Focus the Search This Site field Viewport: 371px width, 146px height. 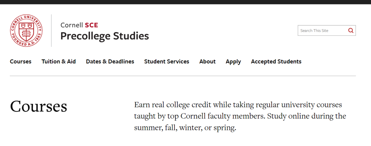[321, 31]
